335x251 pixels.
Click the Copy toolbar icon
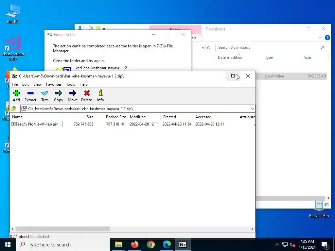(x=59, y=96)
